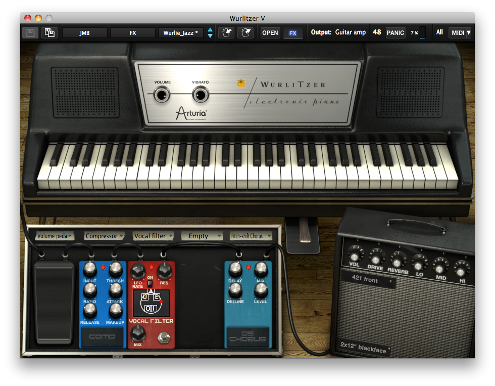
Task: Open the Pitch-shift Chorus slot dropdown
Action: click(251, 236)
